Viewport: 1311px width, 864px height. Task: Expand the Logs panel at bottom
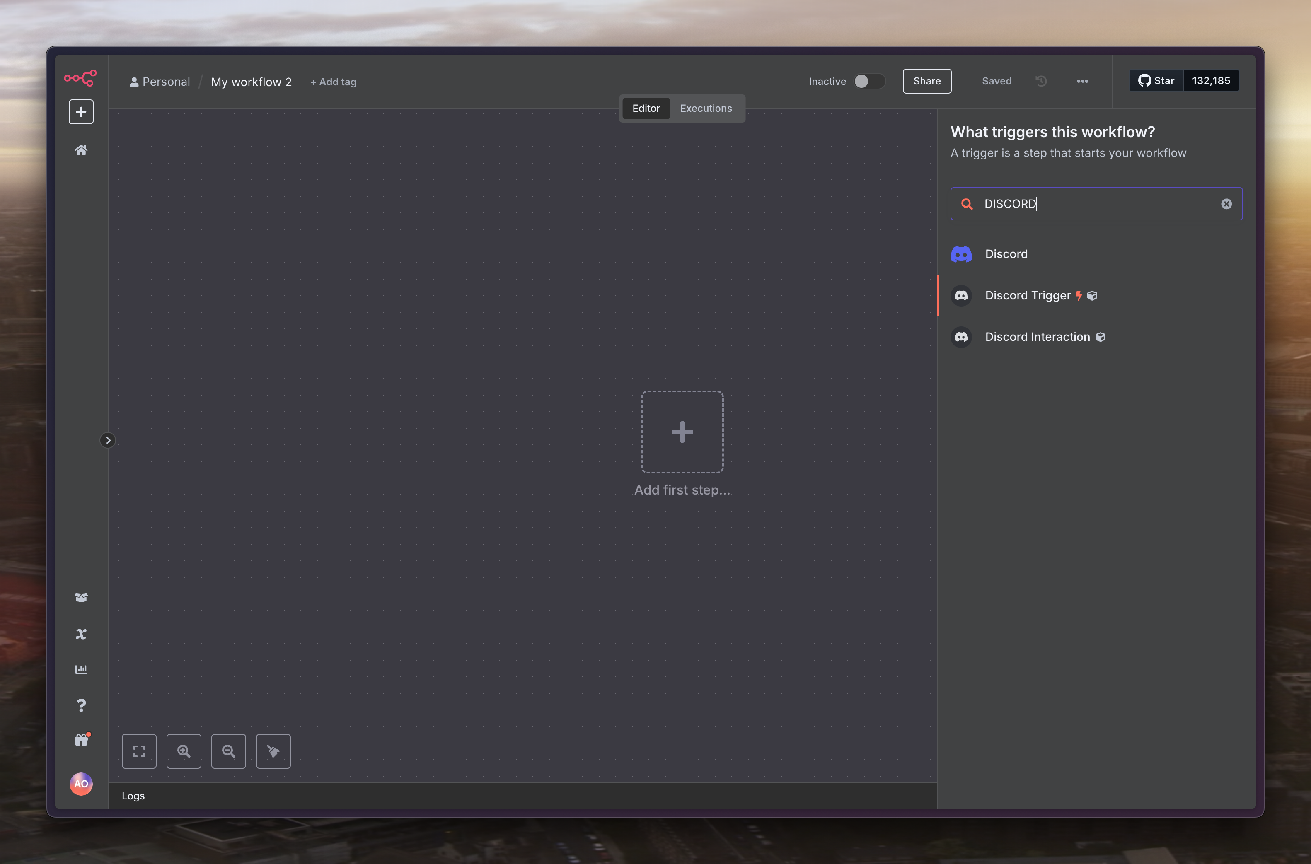133,796
